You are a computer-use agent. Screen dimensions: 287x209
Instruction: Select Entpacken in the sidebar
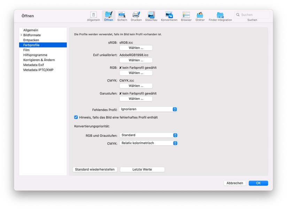(x=43, y=40)
